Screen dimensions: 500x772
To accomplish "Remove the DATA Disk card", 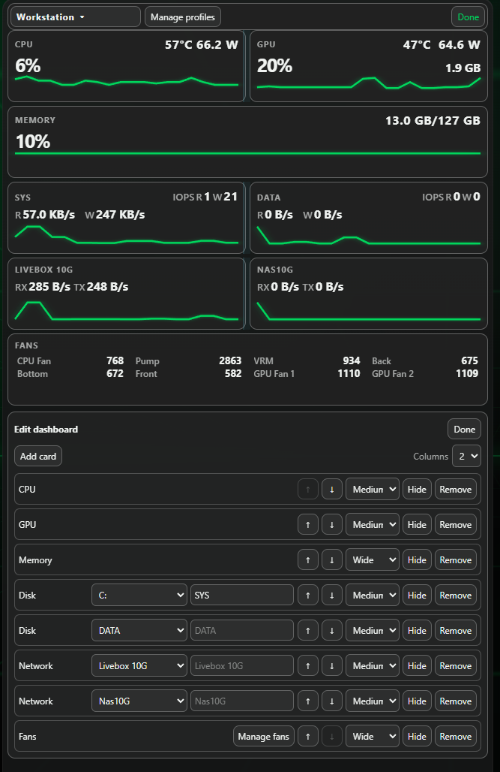I will tap(455, 631).
